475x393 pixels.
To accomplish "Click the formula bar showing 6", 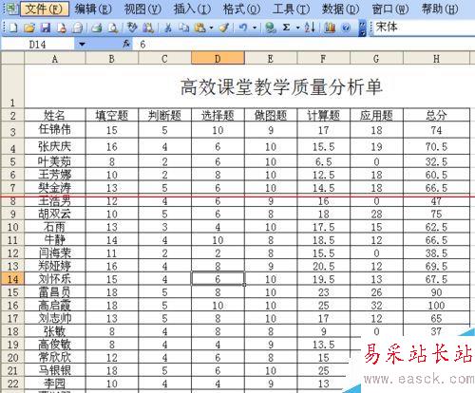I will 304,45.
